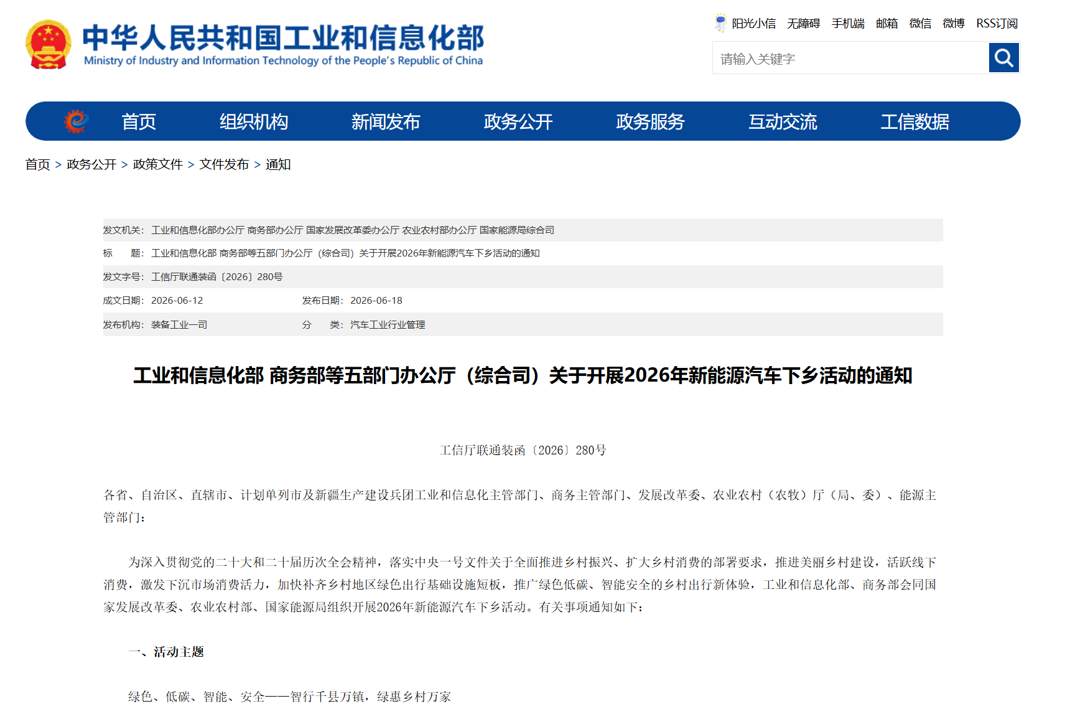Open the 工信数据 navigation menu
Image resolution: width=1070 pixels, height=724 pixels.
click(x=914, y=121)
